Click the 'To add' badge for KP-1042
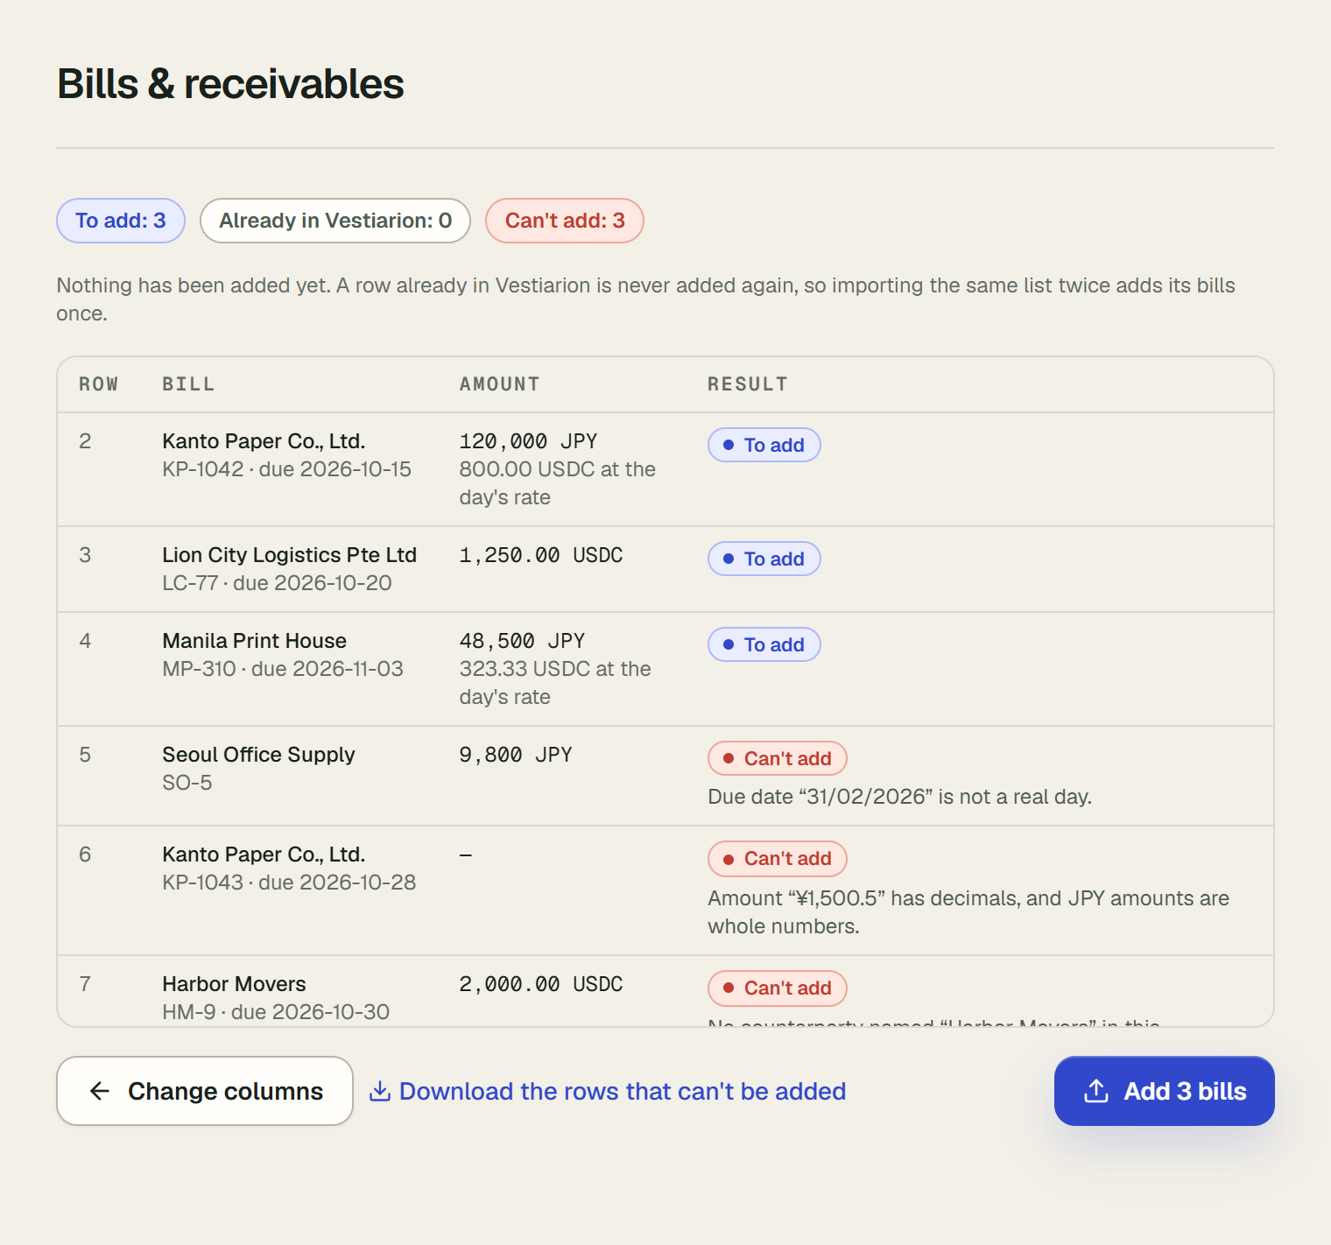 tap(764, 445)
